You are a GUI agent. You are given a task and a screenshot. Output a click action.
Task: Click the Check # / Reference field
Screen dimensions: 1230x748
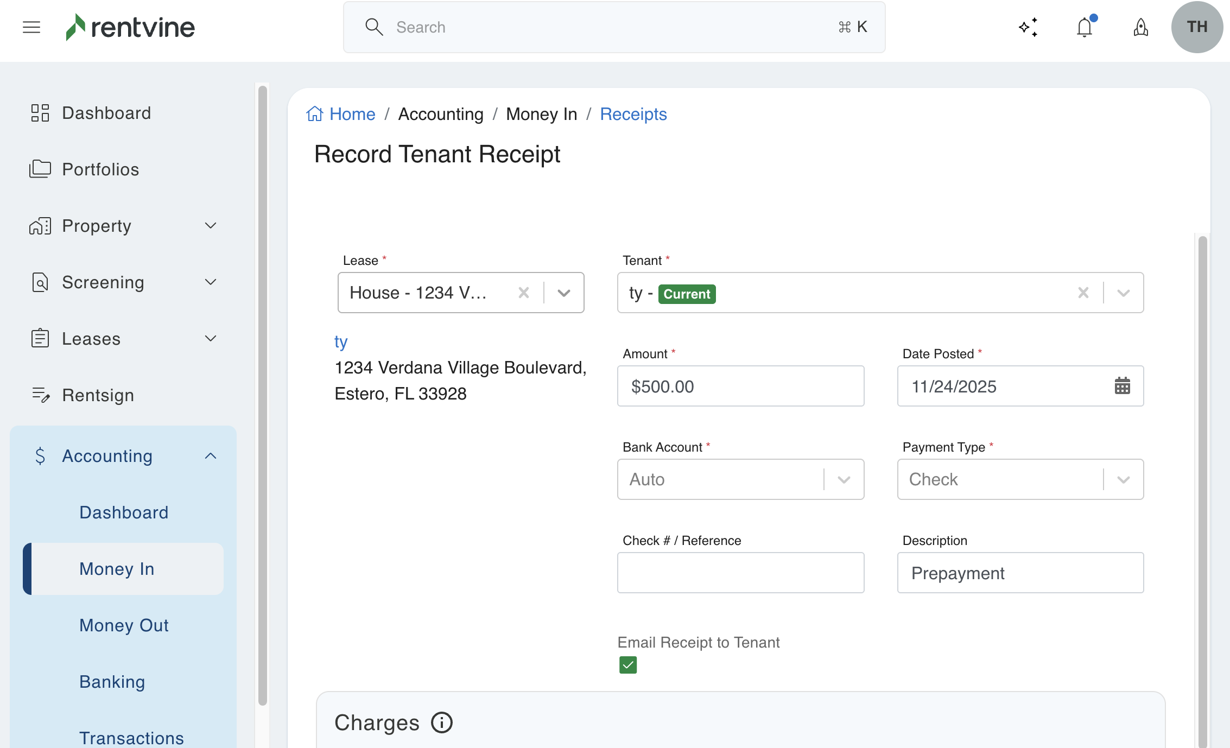pyautogui.click(x=740, y=573)
